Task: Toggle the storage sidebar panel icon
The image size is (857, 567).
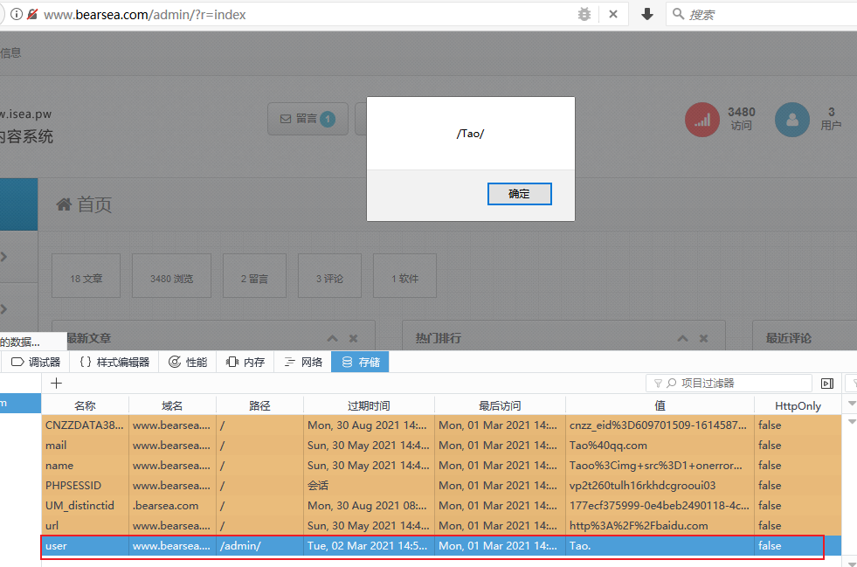Action: coord(827,384)
